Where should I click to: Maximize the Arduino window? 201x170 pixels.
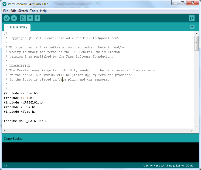183,3
